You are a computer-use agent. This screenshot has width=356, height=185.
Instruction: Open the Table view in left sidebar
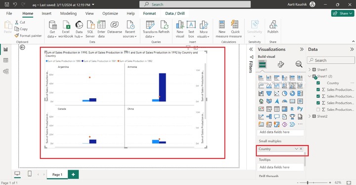tap(5, 60)
